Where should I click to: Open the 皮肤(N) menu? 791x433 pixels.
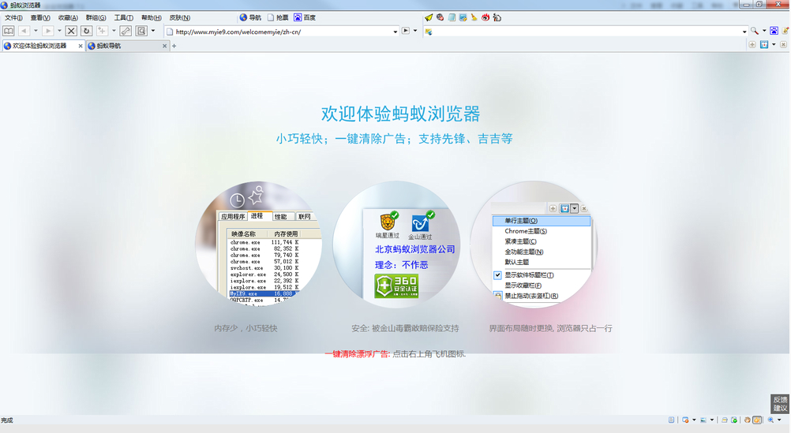pos(179,17)
